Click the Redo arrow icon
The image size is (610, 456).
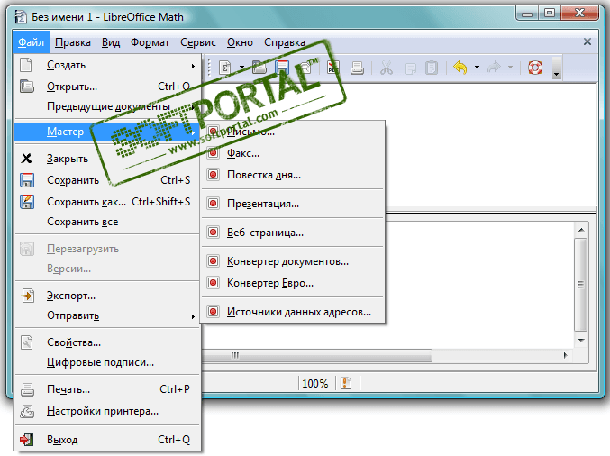494,68
